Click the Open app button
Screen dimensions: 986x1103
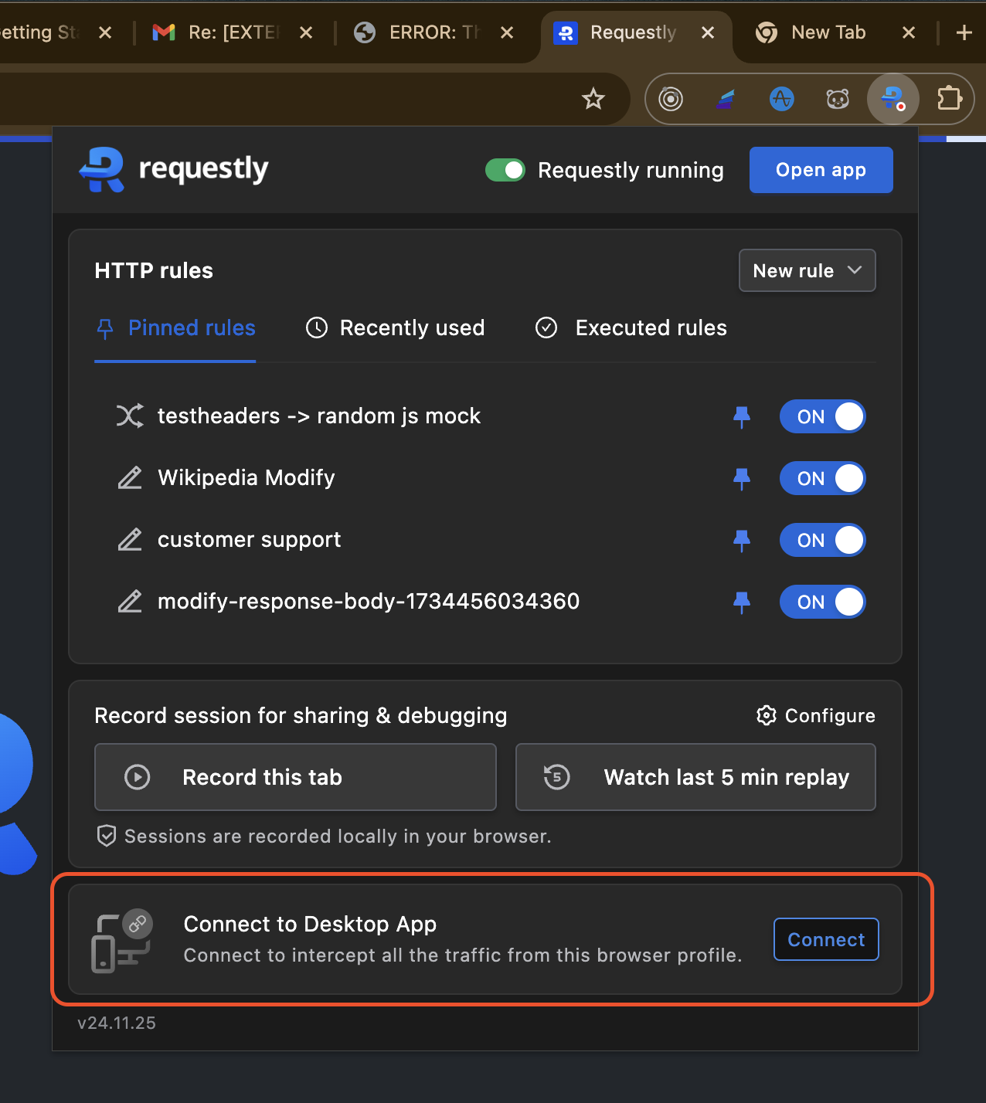point(821,170)
